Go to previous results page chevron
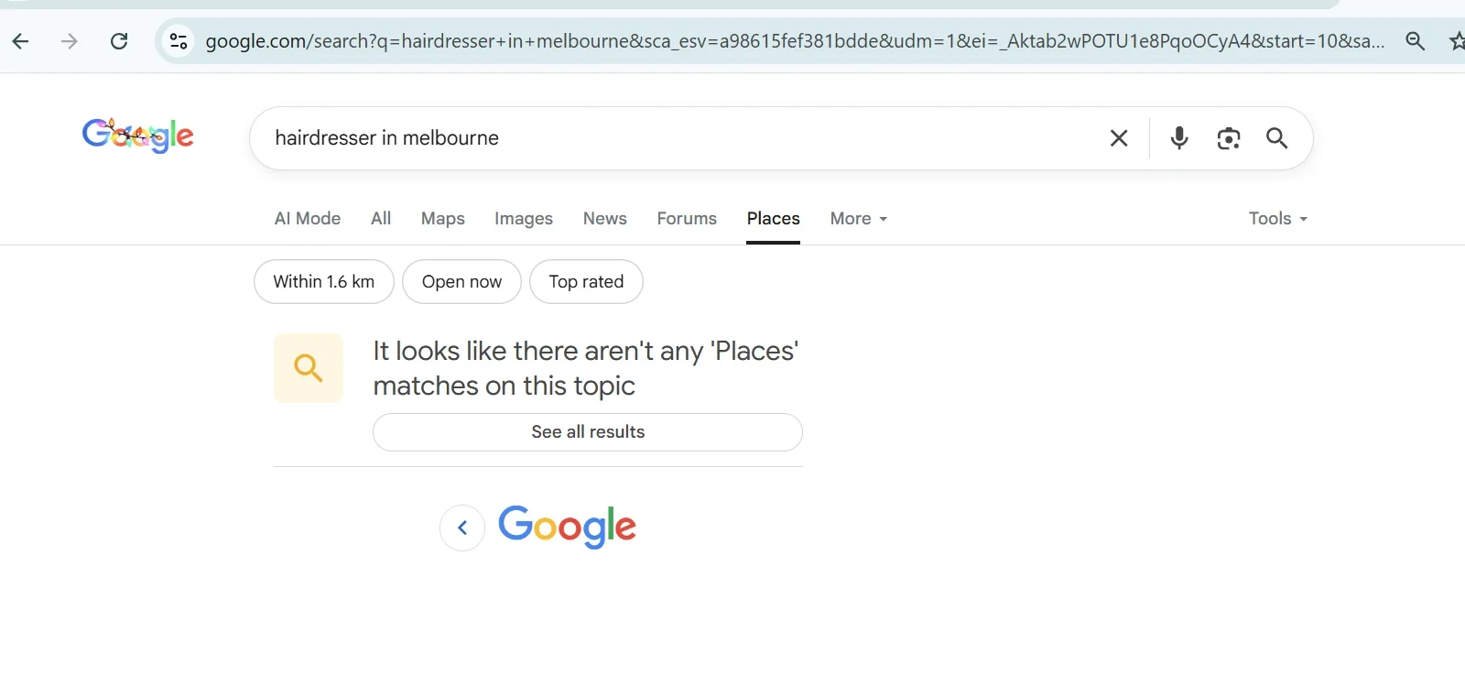Screen dimensions: 1465x696 coord(462,527)
